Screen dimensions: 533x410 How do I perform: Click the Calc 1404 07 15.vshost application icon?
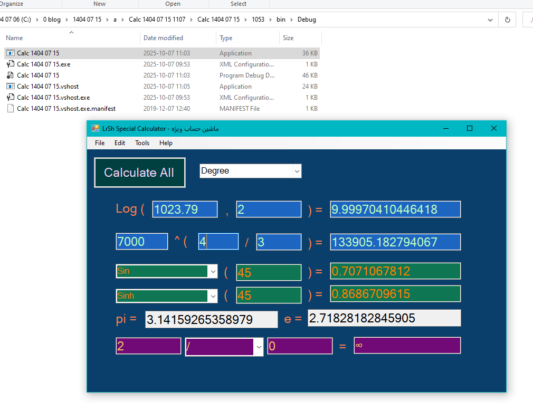point(10,87)
